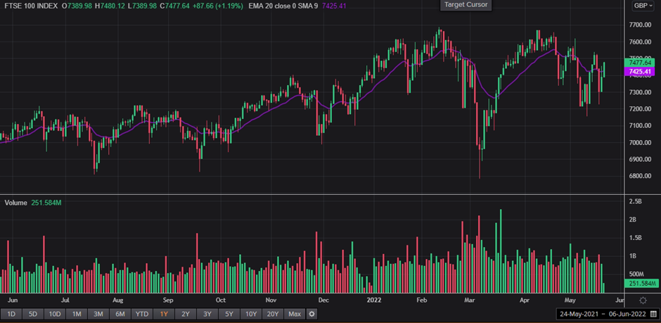Open the calendar date picker icon
The image size is (661, 323).
(x=653, y=314)
